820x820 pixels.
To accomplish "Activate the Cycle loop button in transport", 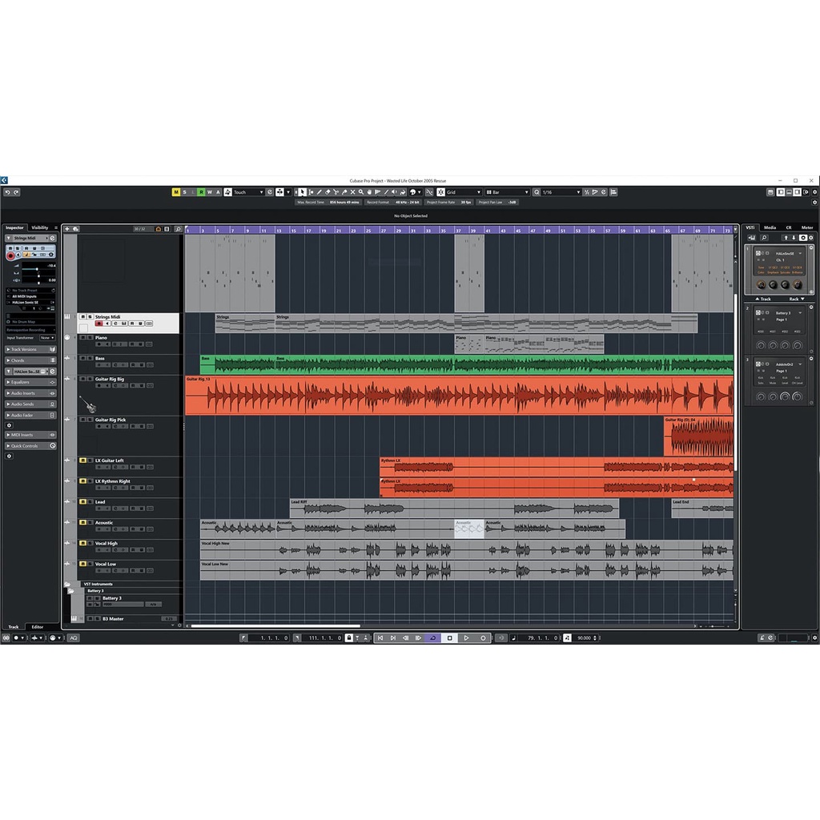I will coord(432,638).
